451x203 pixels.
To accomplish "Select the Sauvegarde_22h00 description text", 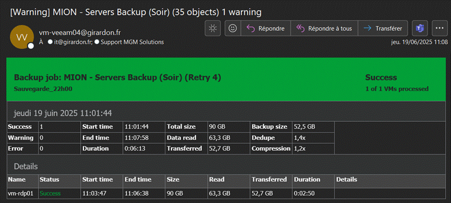I will (x=43, y=89).
